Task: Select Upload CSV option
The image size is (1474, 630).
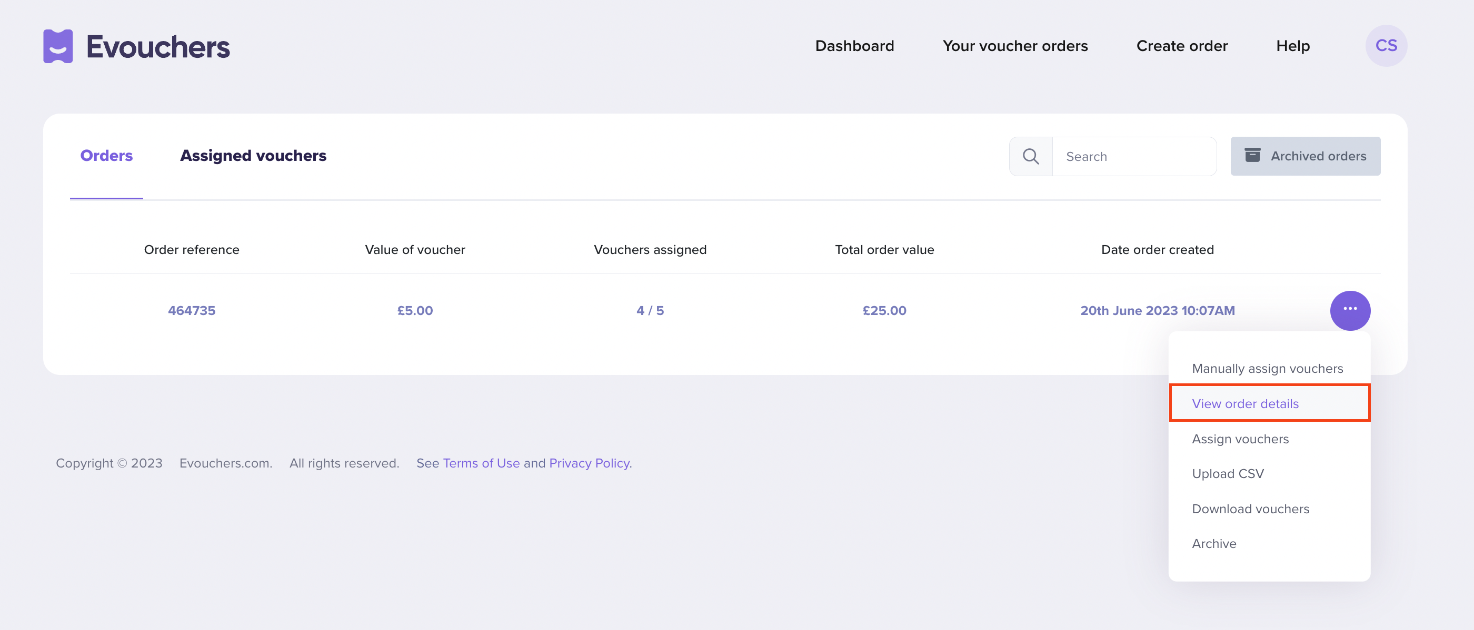Action: pos(1228,473)
